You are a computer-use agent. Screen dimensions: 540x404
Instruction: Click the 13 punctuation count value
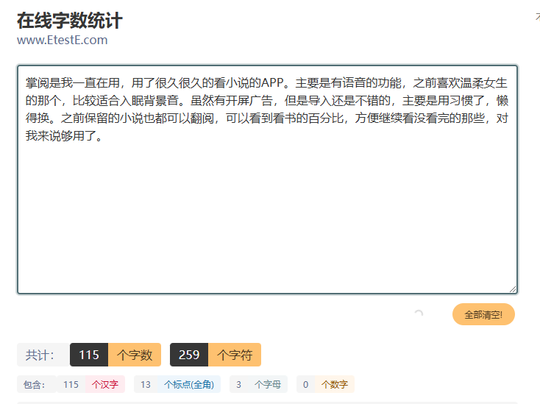[x=146, y=384]
